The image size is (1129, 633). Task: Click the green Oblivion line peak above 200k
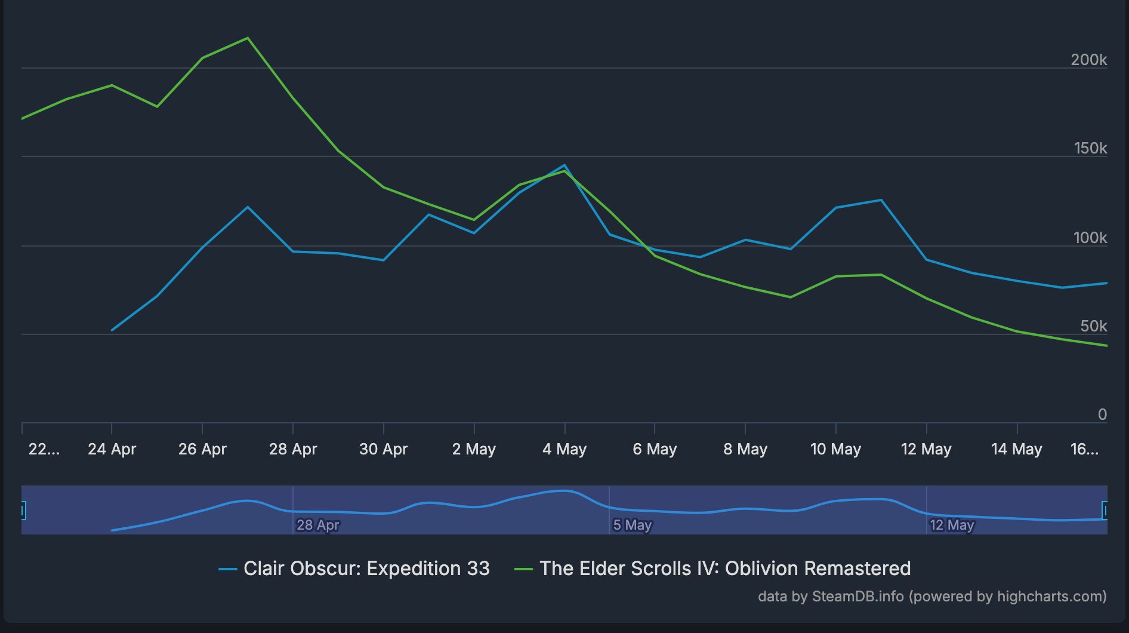pyautogui.click(x=248, y=38)
